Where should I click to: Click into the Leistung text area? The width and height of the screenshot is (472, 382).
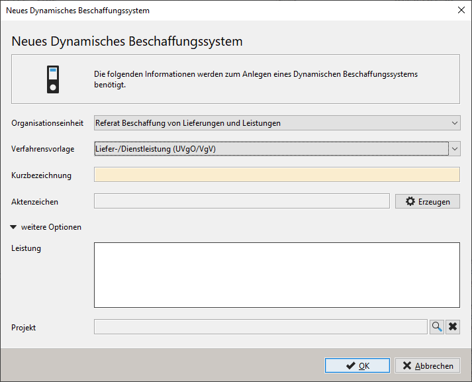coord(277,275)
